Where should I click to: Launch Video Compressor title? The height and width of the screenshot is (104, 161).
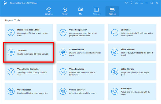78,30
